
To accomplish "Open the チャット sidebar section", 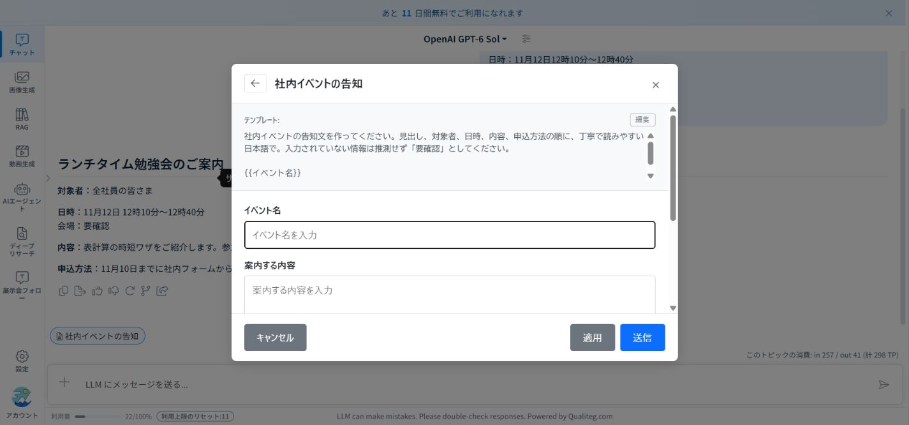I will coord(22,45).
